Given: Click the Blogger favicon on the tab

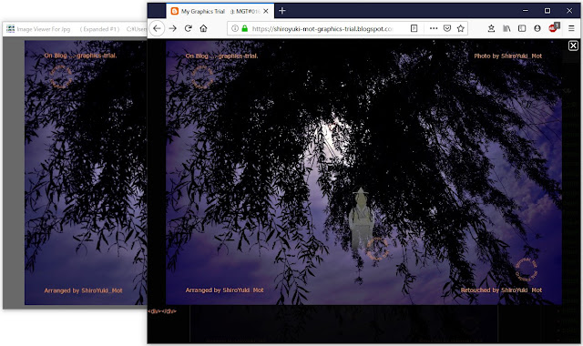Looking at the screenshot, I should tap(174, 11).
